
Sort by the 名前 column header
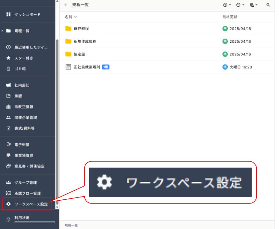click(71, 17)
